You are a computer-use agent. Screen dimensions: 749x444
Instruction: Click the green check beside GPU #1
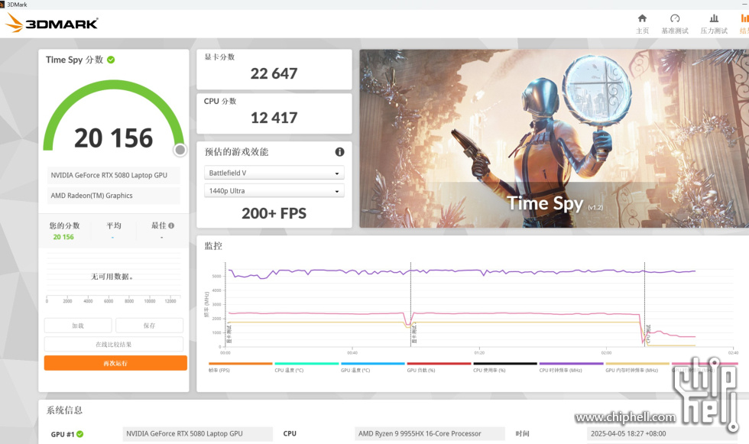point(79,434)
